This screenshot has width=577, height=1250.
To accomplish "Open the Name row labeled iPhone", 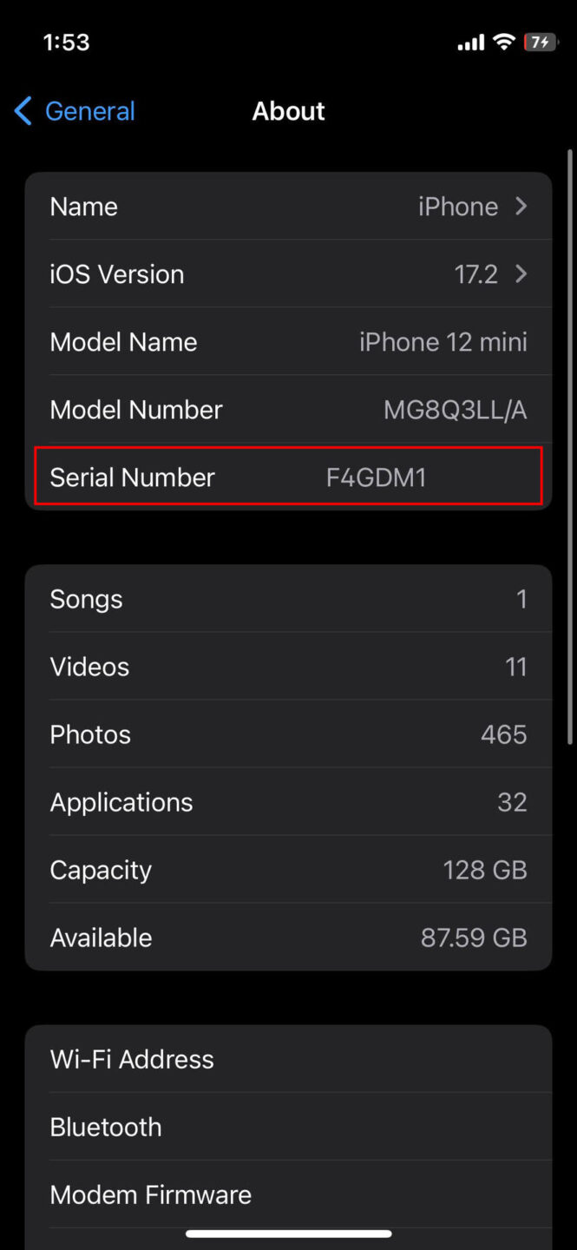I will click(x=288, y=207).
